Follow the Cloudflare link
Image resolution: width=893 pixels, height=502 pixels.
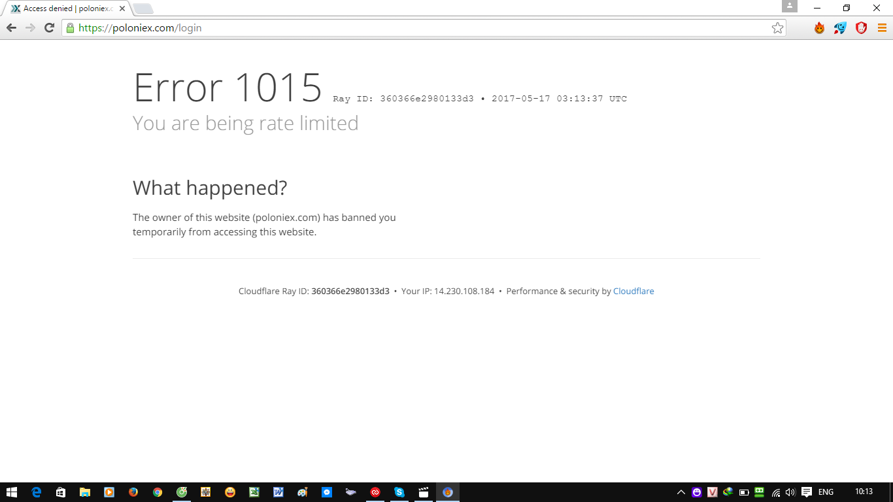633,292
